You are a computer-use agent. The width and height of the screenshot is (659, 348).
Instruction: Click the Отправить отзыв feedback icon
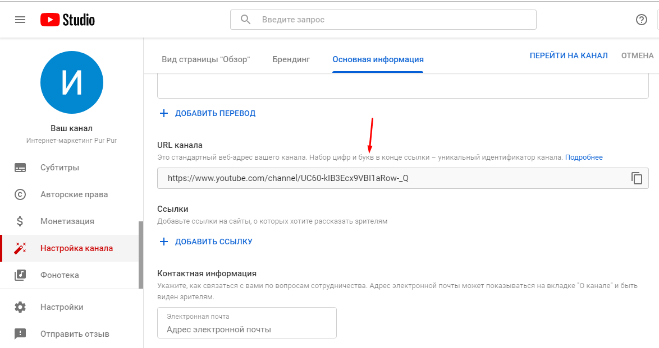coord(21,333)
